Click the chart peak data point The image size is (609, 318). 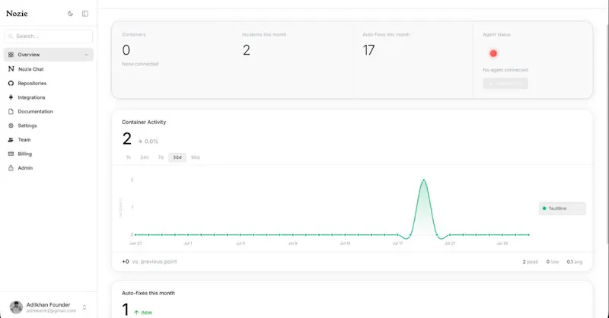[x=424, y=180]
